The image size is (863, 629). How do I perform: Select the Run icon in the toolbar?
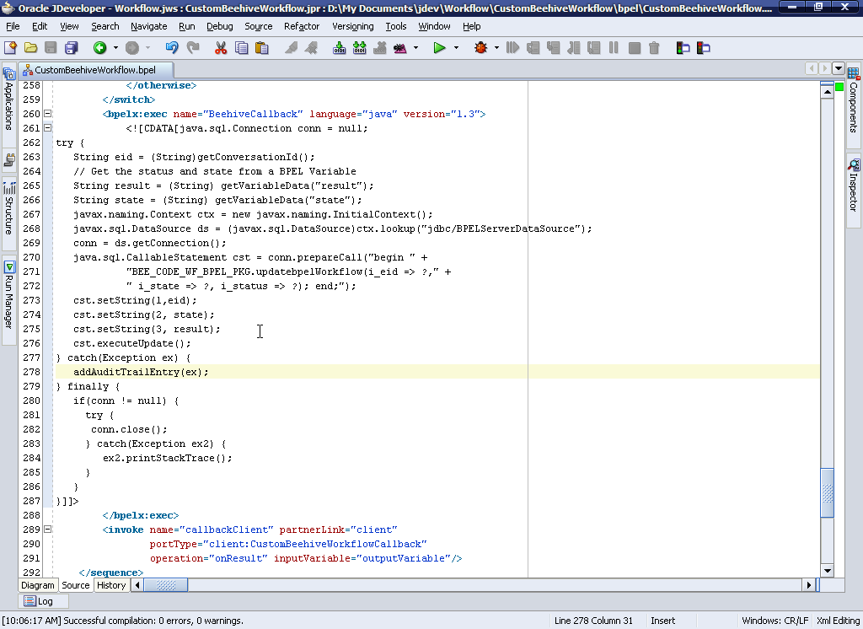click(441, 47)
